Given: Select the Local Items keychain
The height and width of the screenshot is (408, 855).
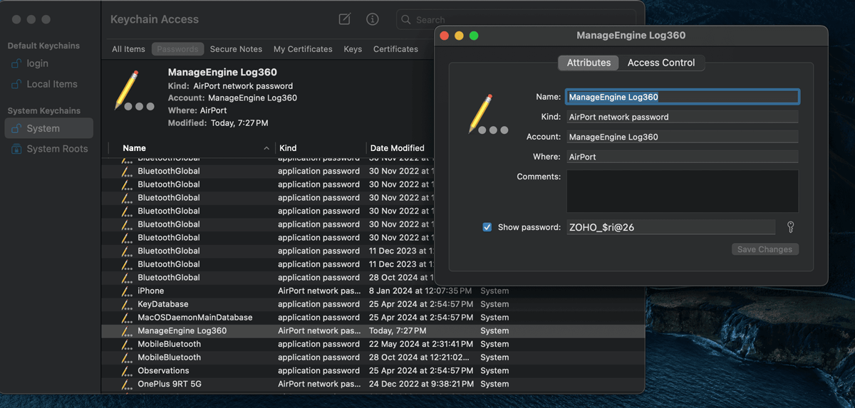Looking at the screenshot, I should [x=51, y=84].
